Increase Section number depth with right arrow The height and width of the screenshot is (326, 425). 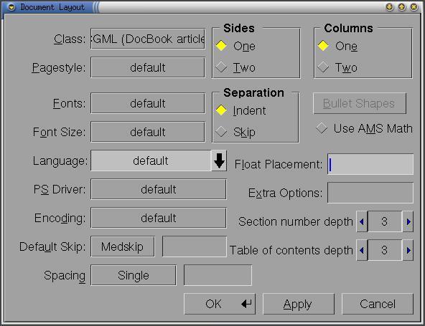click(x=408, y=221)
